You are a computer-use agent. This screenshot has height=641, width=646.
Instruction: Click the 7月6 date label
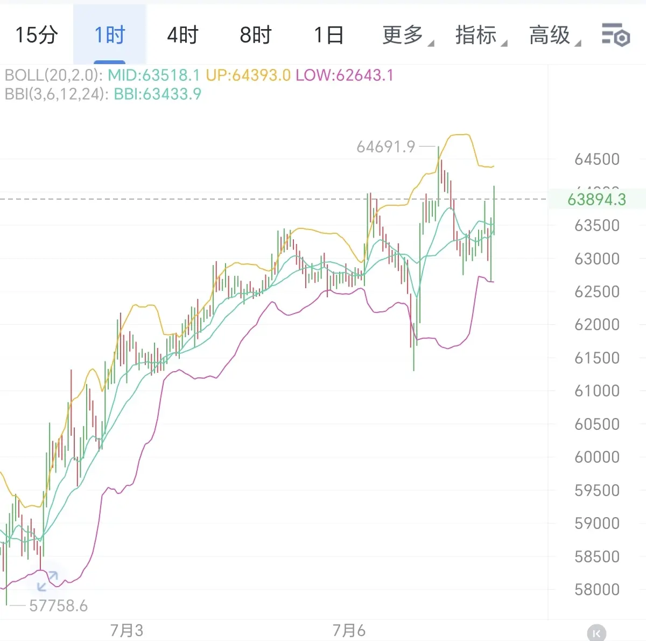(349, 630)
